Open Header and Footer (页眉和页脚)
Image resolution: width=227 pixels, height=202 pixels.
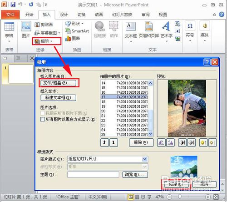pyautogui.click(x=149, y=30)
